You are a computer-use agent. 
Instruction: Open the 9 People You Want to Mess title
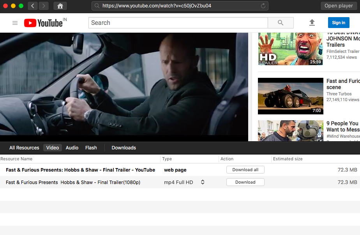343,126
